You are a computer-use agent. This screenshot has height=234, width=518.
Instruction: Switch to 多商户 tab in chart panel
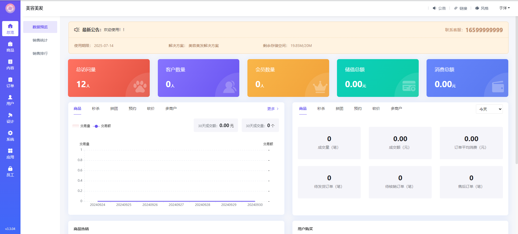[x=171, y=108]
